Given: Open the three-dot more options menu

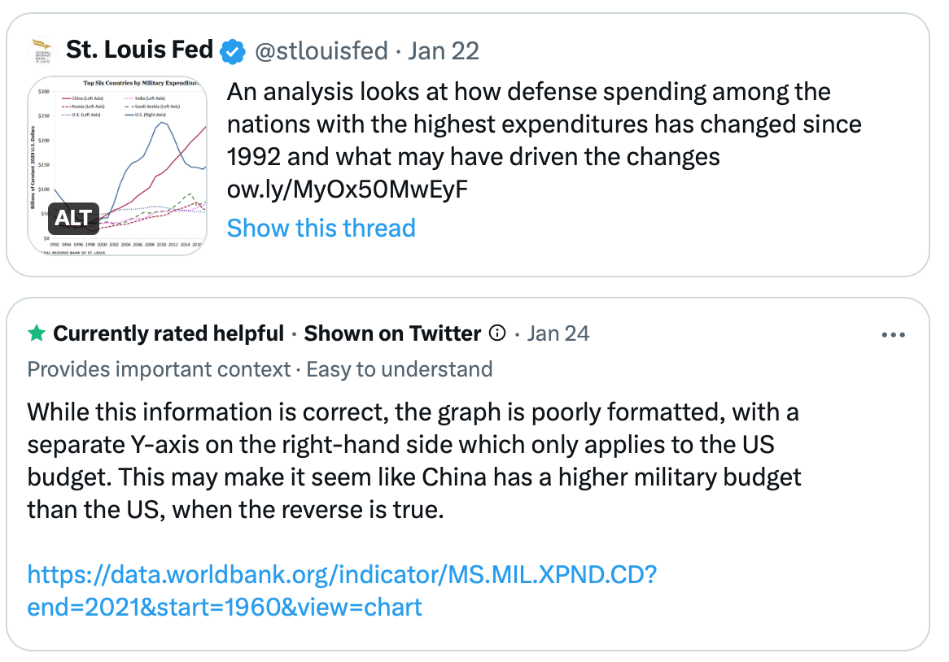Looking at the screenshot, I should tap(894, 334).
